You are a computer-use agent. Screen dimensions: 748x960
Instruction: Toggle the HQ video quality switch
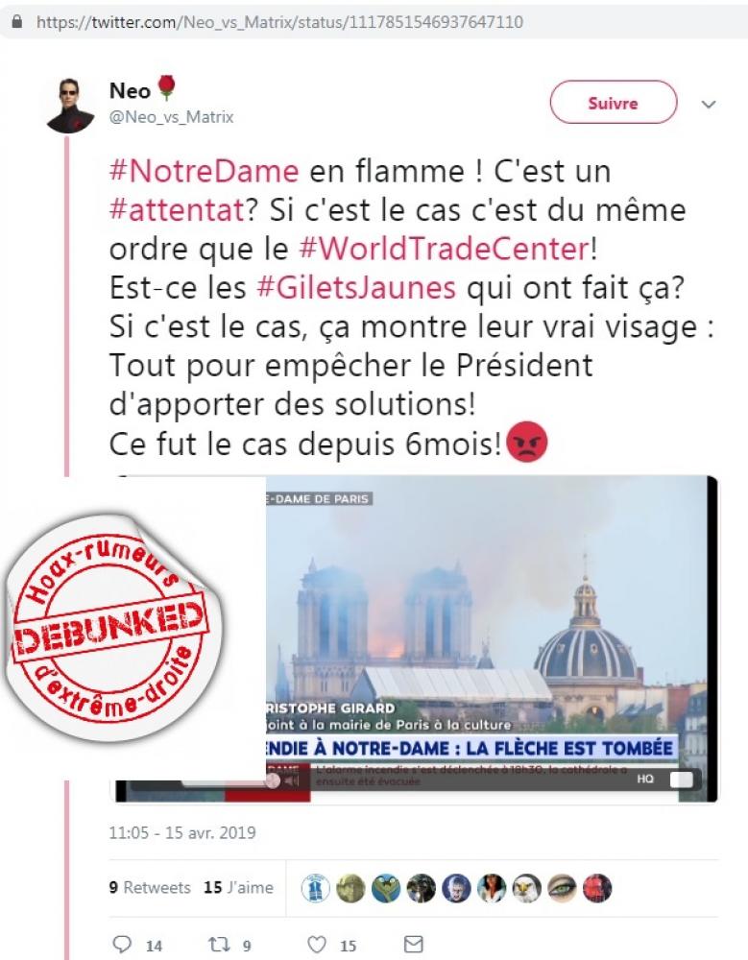[x=681, y=779]
